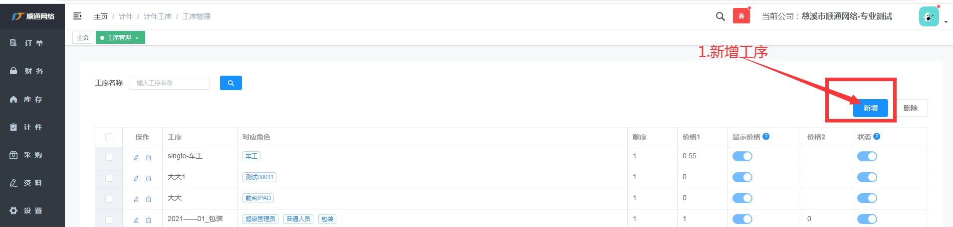Click the help icon next to 状态
Screen dimensions: 953x227
point(877,136)
